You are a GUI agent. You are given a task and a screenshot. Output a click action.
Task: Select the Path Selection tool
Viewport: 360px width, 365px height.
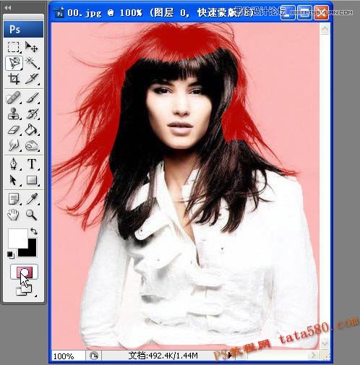pos(14,180)
